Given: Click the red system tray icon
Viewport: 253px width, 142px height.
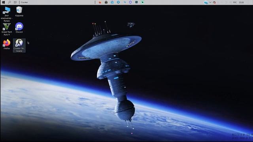Looking at the screenshot, I should coord(214,2).
